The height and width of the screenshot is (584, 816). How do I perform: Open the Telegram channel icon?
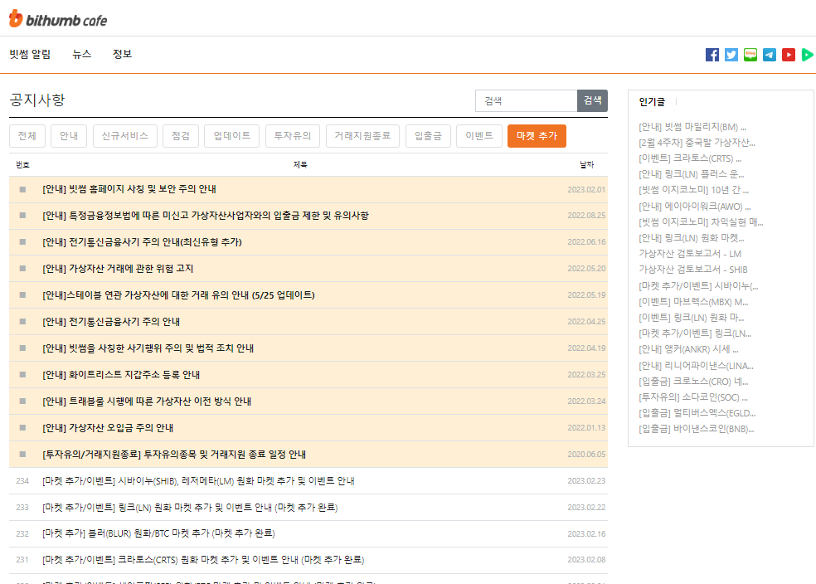coord(770,55)
